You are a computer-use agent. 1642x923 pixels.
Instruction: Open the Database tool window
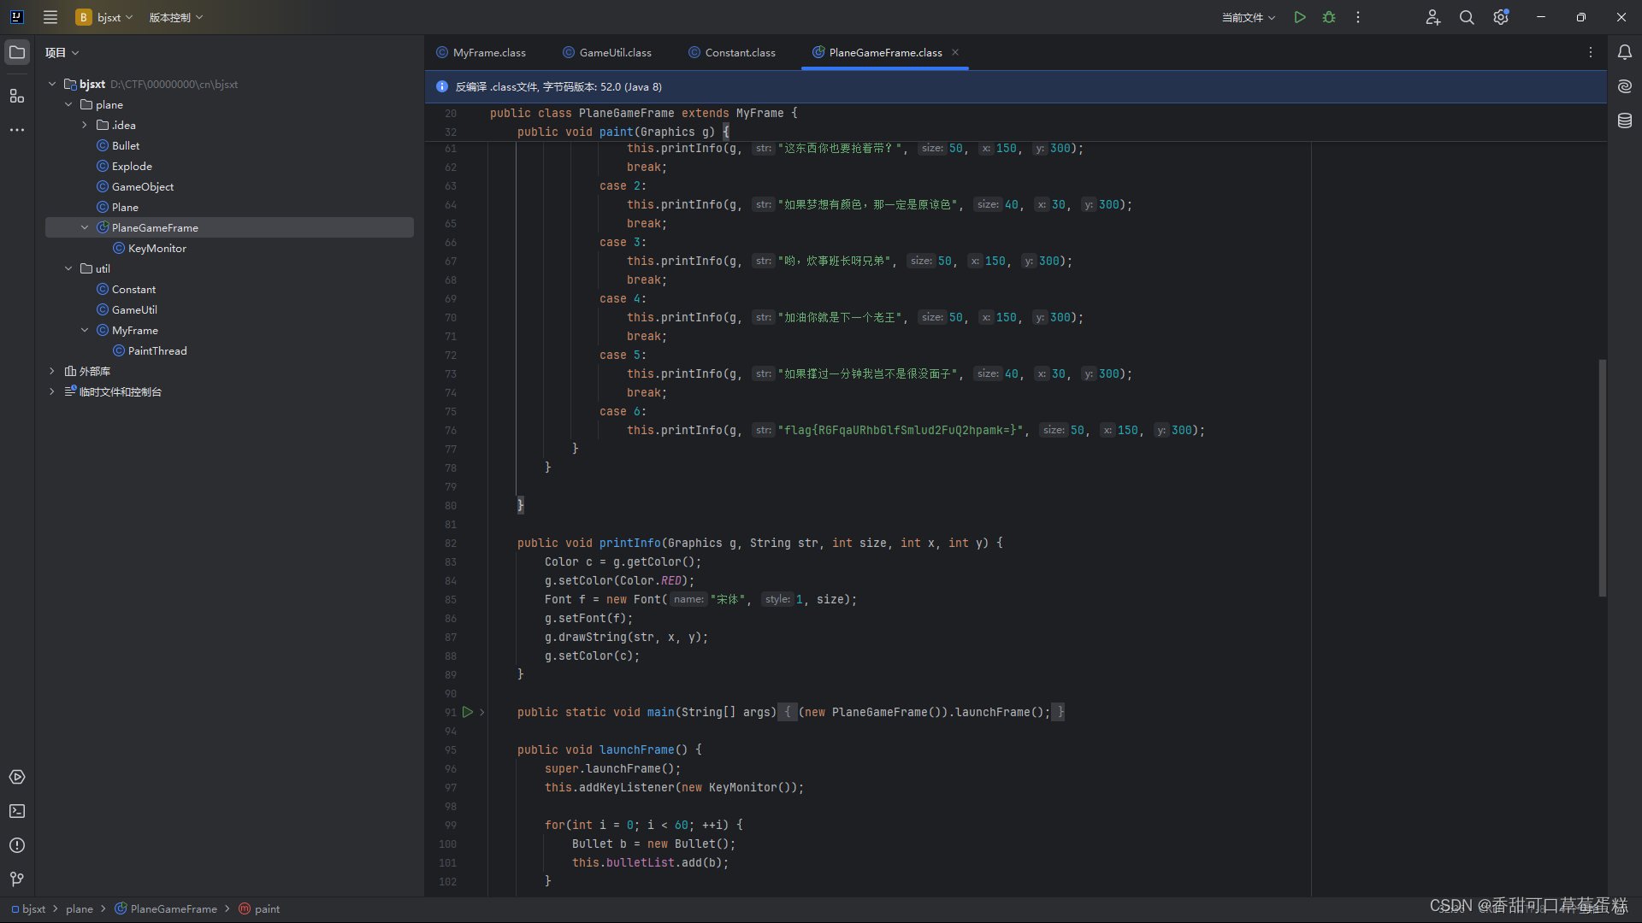1624,121
